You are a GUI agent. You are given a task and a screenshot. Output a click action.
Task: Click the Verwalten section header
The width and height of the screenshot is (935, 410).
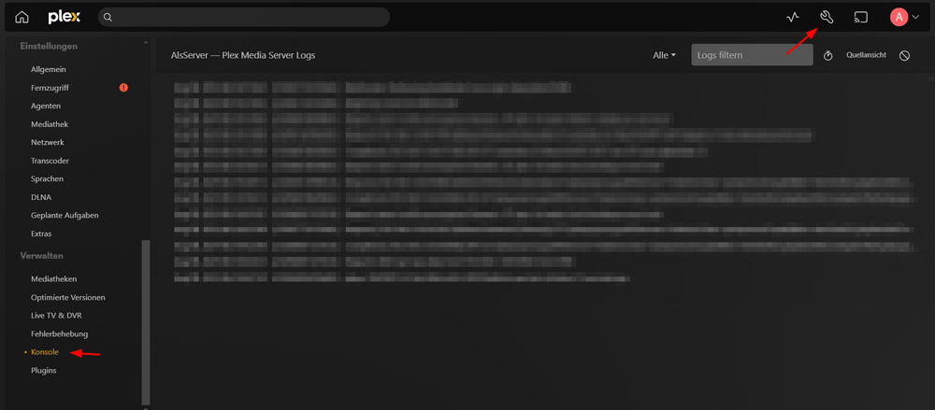42,256
